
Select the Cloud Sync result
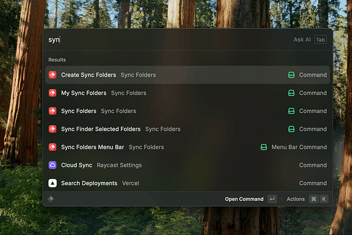click(x=188, y=165)
